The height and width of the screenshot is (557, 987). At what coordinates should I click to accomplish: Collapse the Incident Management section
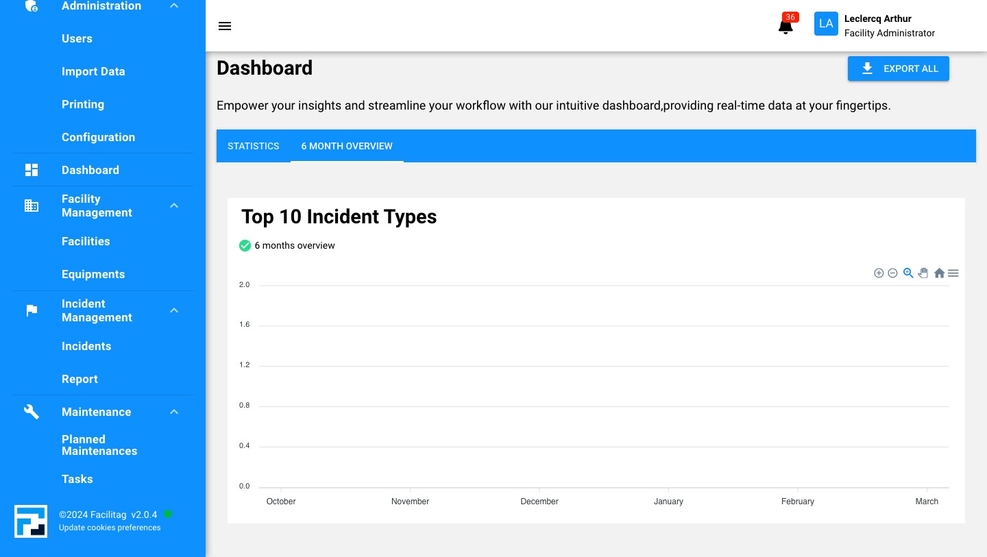[x=174, y=310]
